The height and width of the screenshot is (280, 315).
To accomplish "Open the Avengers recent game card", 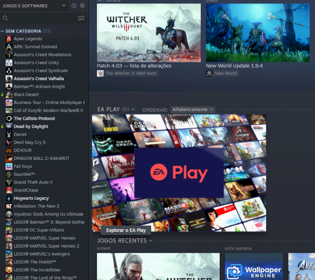I will click(x=302, y=266).
